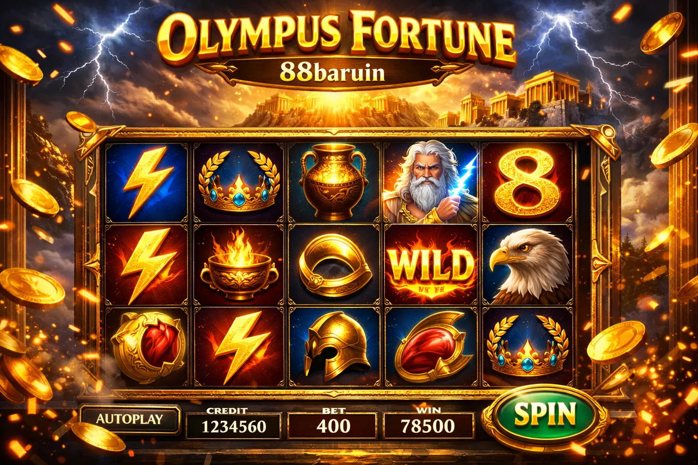Select the Zeus character symbol
The image size is (698, 465).
430,183
